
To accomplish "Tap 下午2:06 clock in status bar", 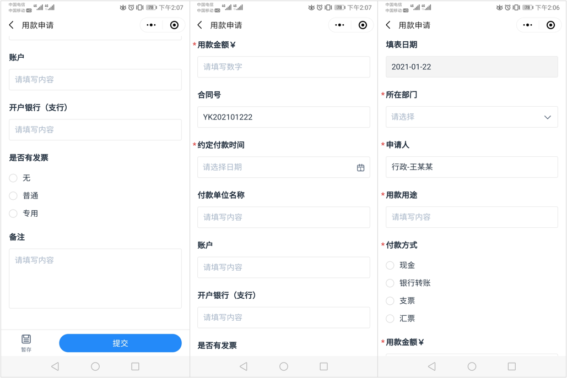I will pyautogui.click(x=547, y=8).
